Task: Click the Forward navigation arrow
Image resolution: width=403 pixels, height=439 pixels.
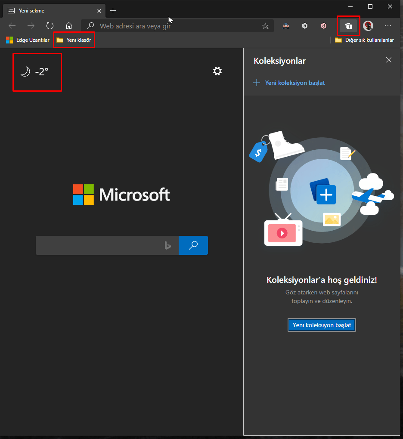Action: tap(31, 26)
